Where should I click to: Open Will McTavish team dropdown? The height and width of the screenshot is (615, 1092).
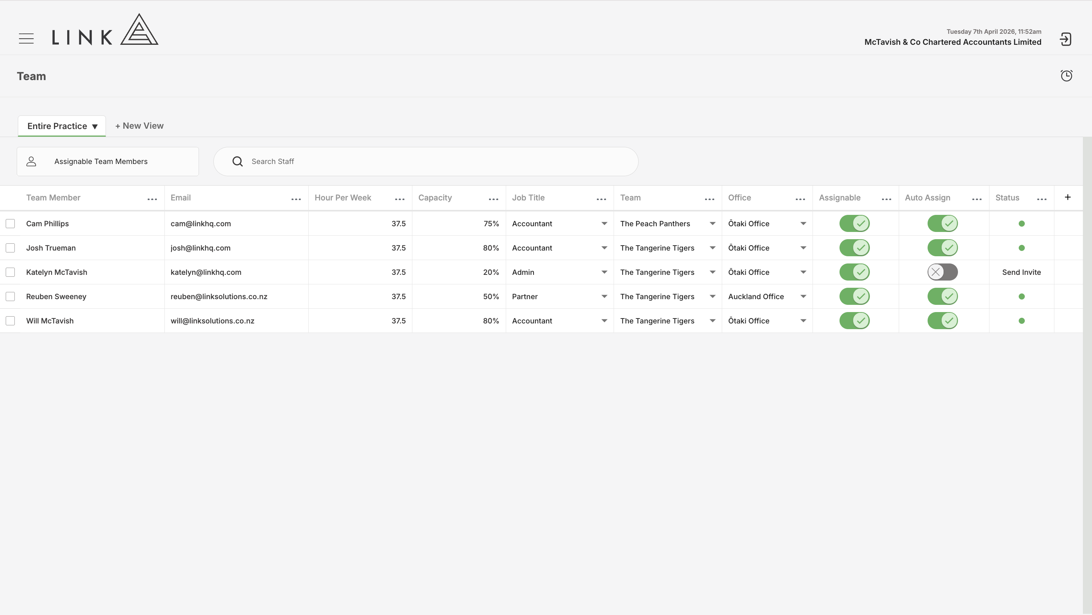click(x=712, y=321)
